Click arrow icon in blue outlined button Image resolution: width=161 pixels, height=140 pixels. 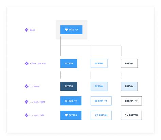point(106,101)
